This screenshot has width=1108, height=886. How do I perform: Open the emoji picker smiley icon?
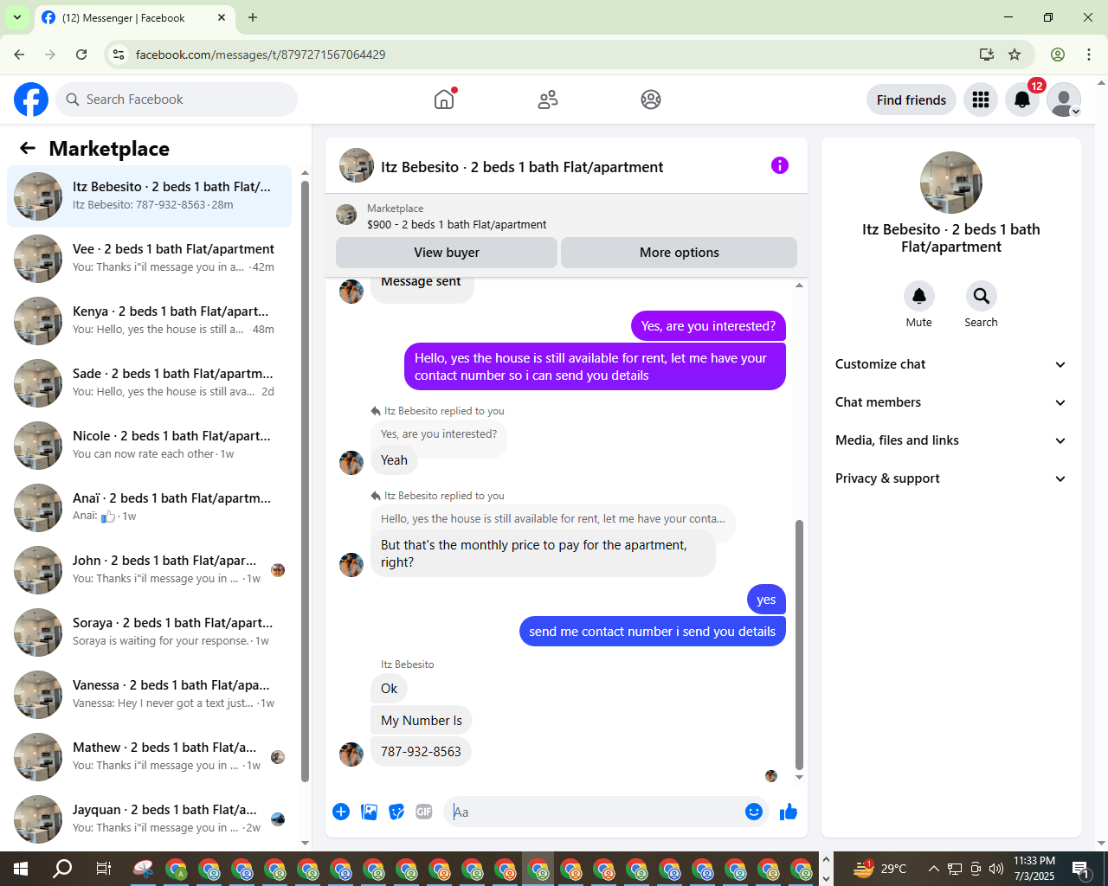(754, 812)
